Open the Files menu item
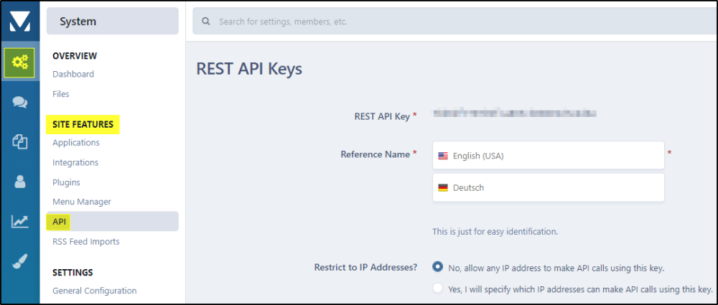This screenshot has height=305, width=718. pyautogui.click(x=61, y=94)
